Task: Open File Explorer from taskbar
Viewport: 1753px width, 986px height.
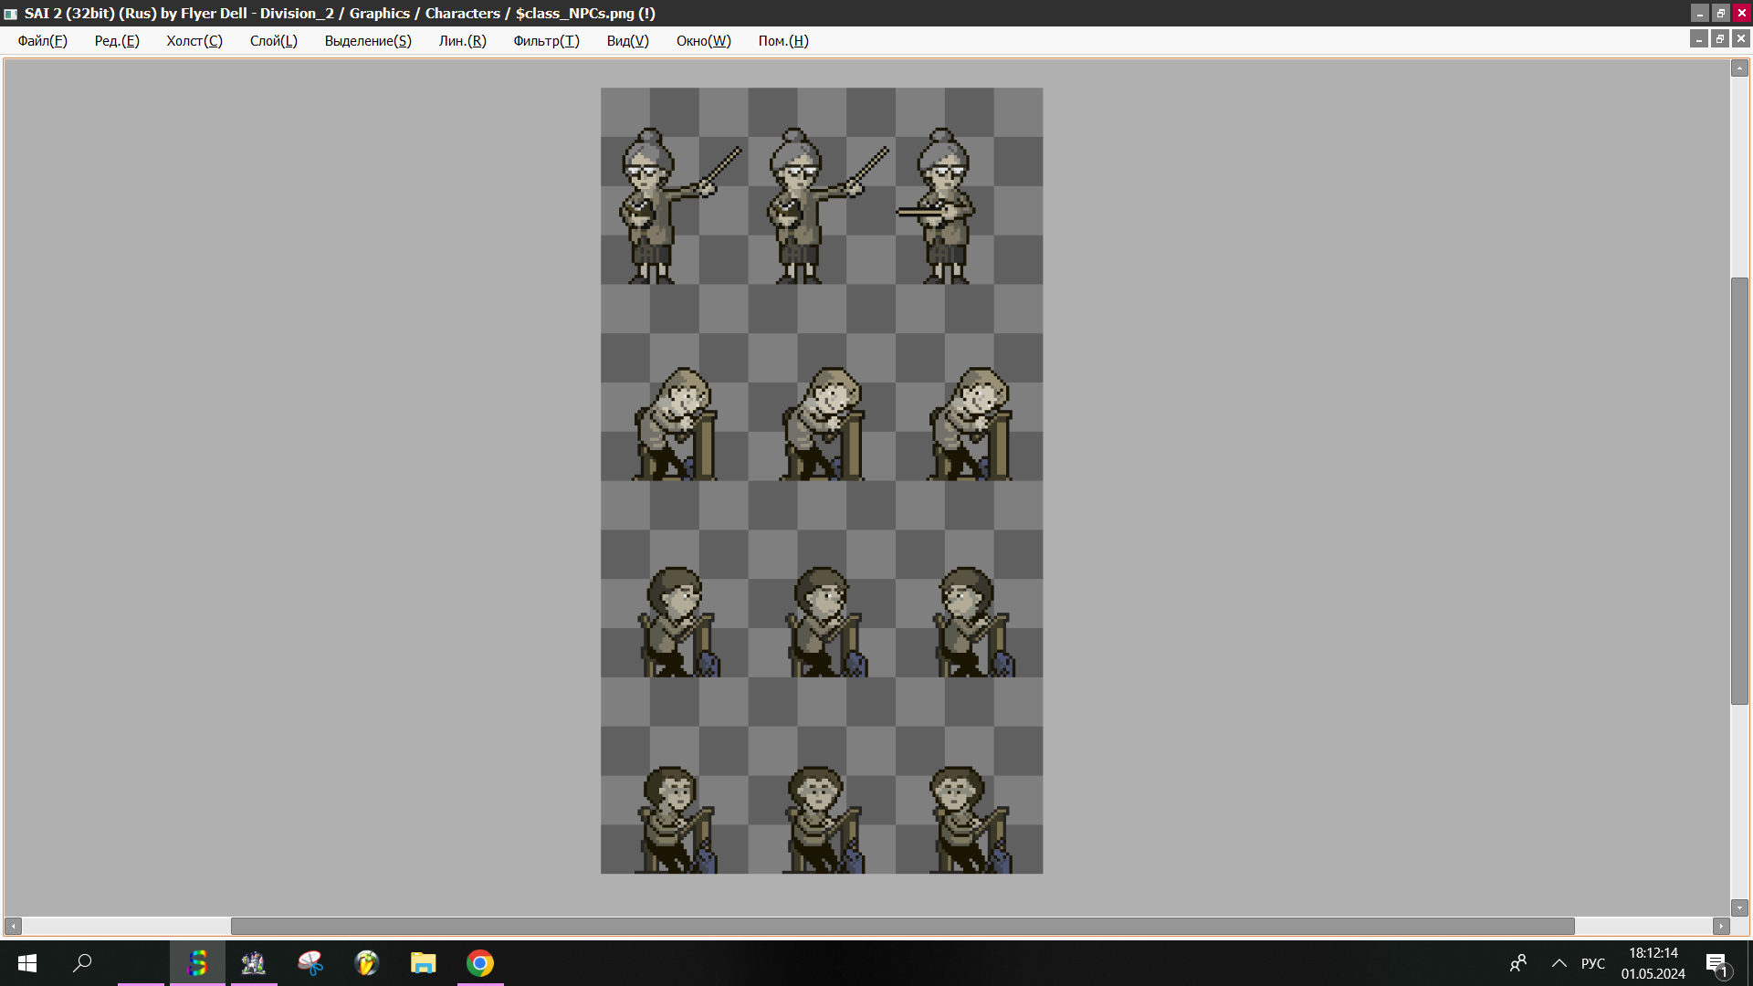Action: coord(423,963)
